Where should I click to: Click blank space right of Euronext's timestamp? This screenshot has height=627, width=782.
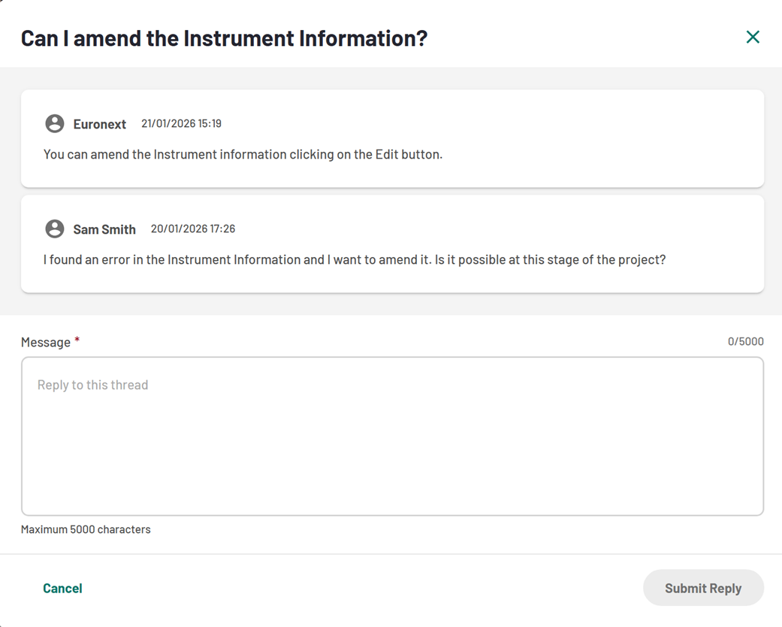point(488,123)
